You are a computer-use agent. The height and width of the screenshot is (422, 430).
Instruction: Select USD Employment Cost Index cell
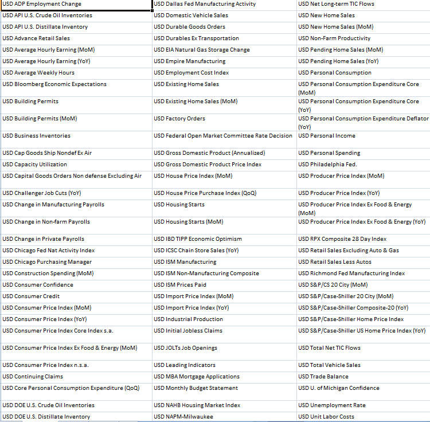(x=224, y=74)
